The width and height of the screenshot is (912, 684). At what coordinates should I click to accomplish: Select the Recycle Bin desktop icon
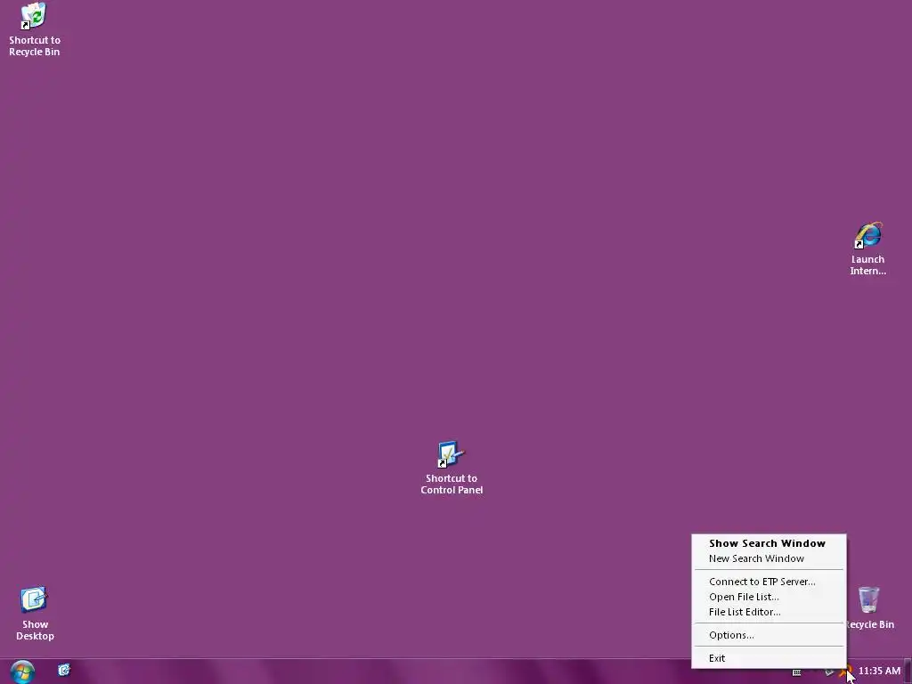tap(869, 607)
